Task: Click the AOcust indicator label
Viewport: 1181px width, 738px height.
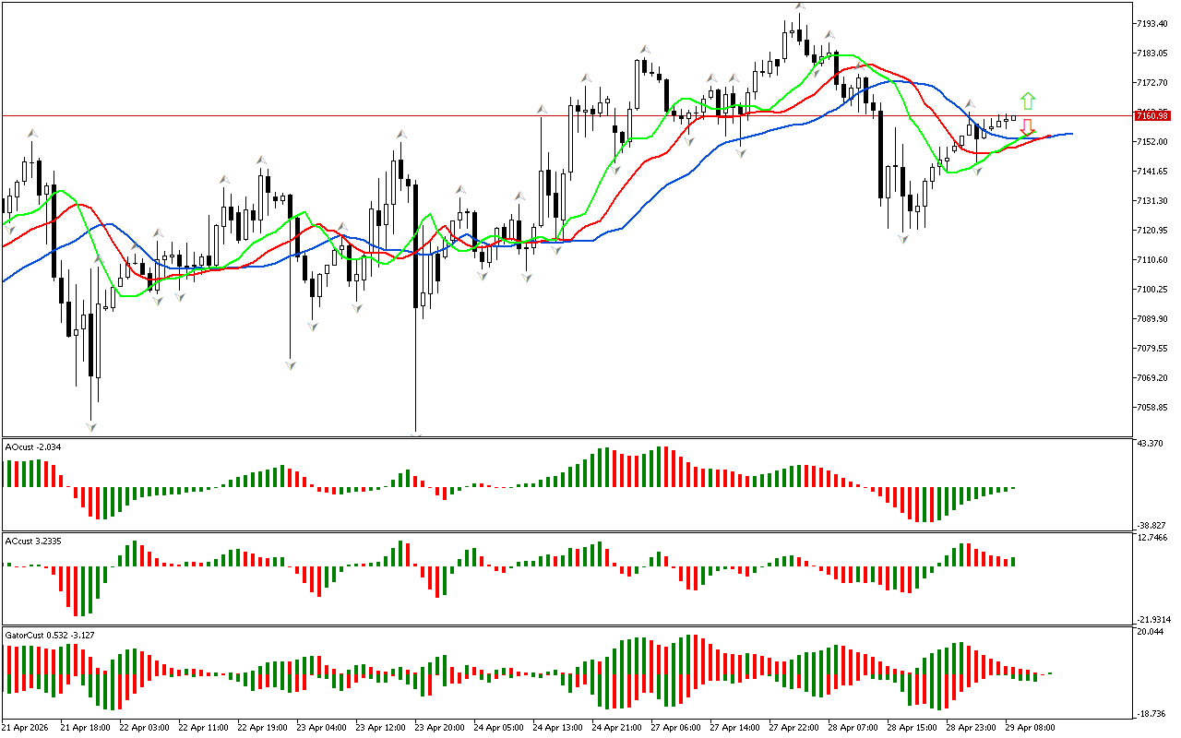Action: tap(33, 447)
